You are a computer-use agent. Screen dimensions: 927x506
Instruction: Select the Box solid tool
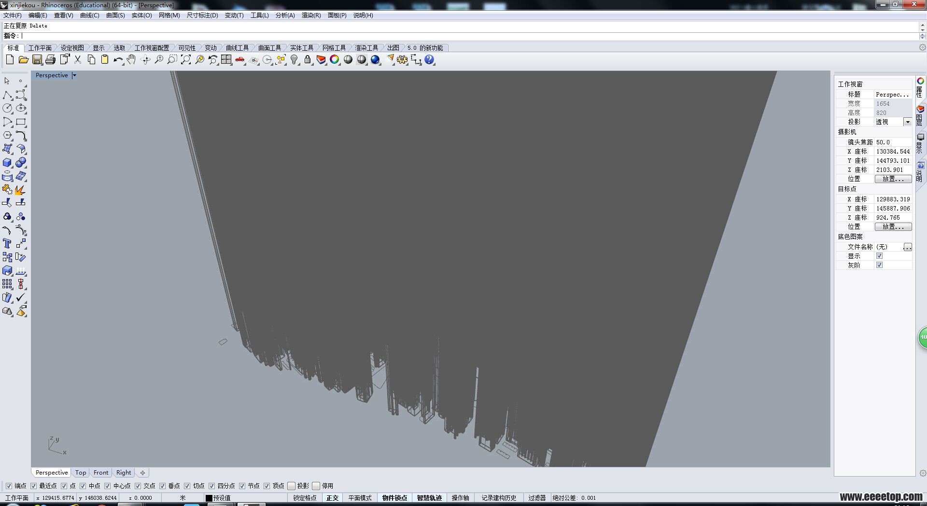[7, 162]
